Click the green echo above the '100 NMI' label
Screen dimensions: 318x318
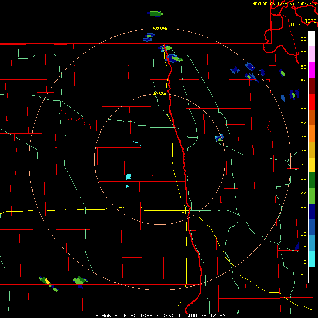click(x=155, y=14)
